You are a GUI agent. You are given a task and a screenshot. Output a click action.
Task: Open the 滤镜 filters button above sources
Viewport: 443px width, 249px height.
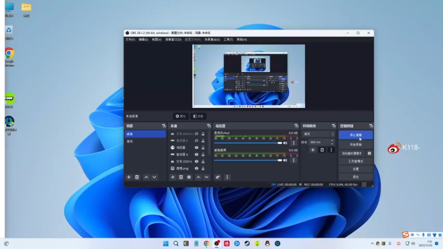point(198,116)
